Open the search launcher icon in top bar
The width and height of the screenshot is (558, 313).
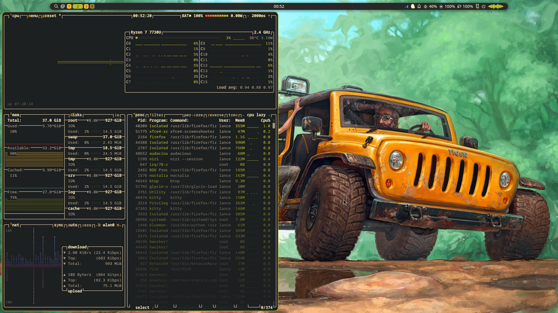(56, 7)
